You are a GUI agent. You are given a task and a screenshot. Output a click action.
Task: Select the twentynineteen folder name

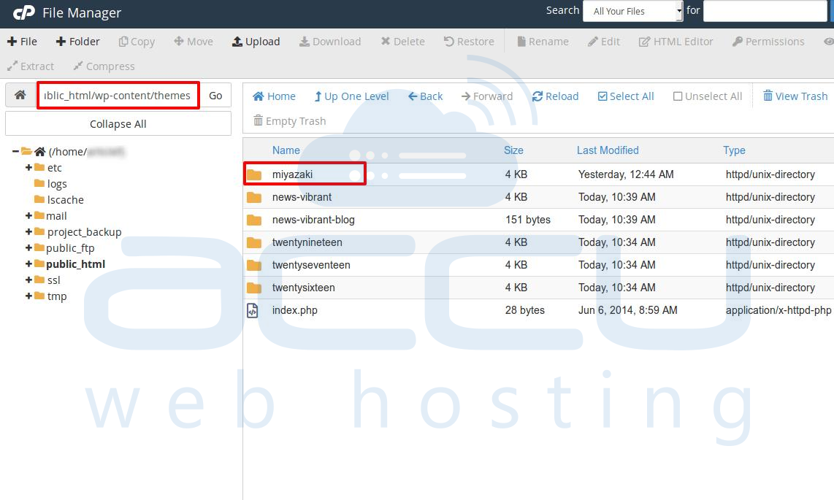pos(307,242)
